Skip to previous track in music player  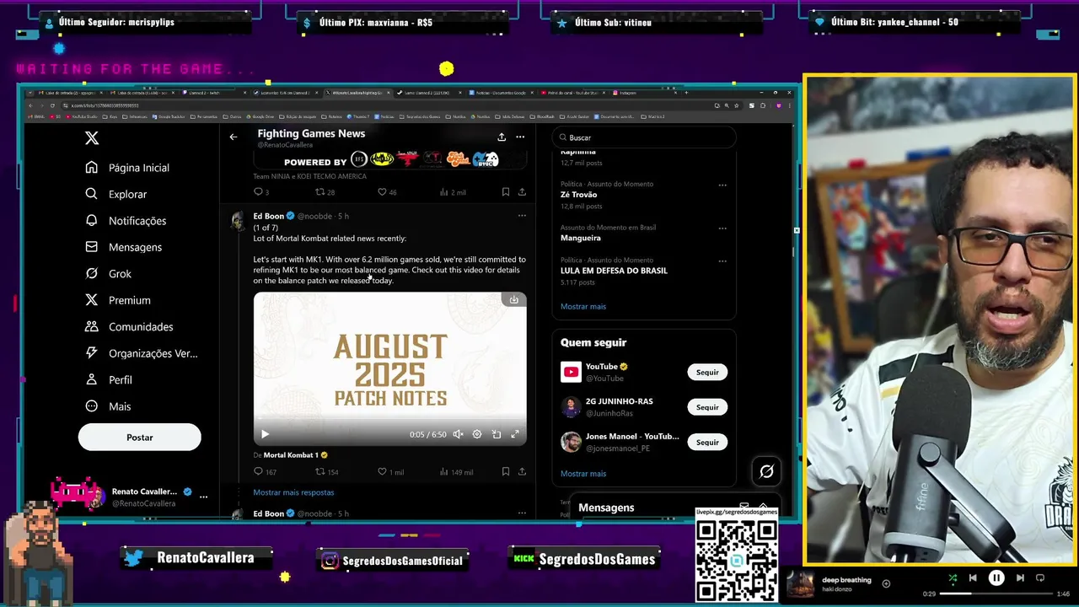(x=973, y=578)
